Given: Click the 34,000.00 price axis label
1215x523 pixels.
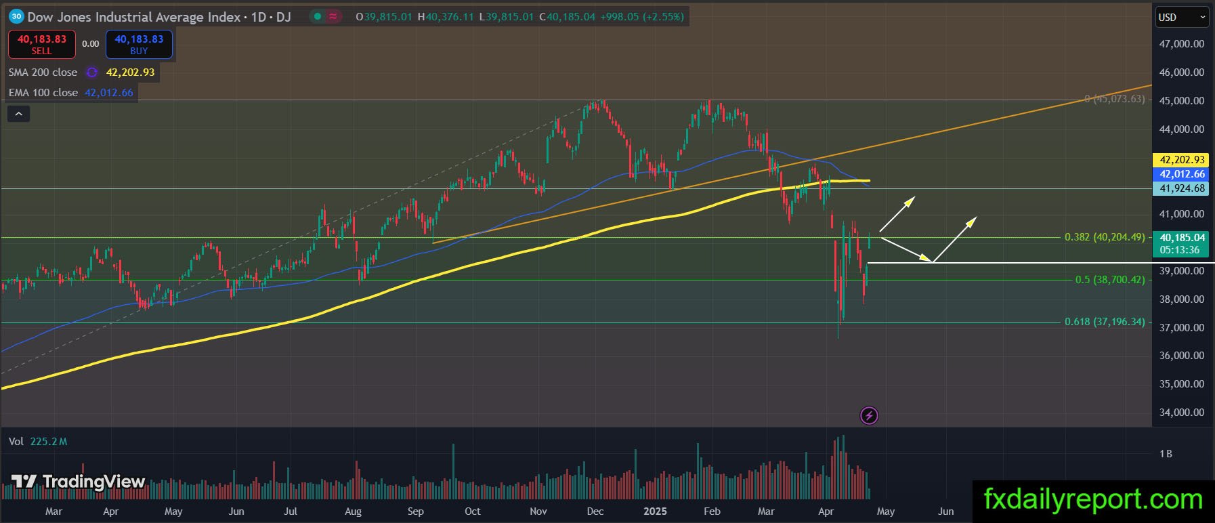Looking at the screenshot, I should pyautogui.click(x=1182, y=413).
